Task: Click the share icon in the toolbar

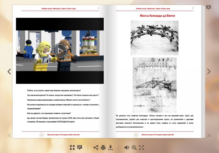Action: pyautogui.click(x=96, y=148)
